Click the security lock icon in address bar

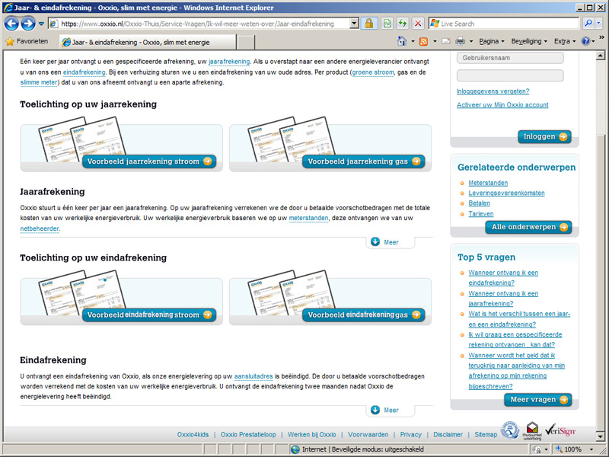click(x=369, y=24)
